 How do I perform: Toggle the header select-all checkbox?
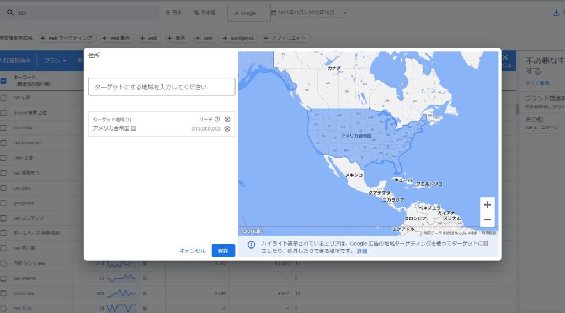[x=3, y=80]
